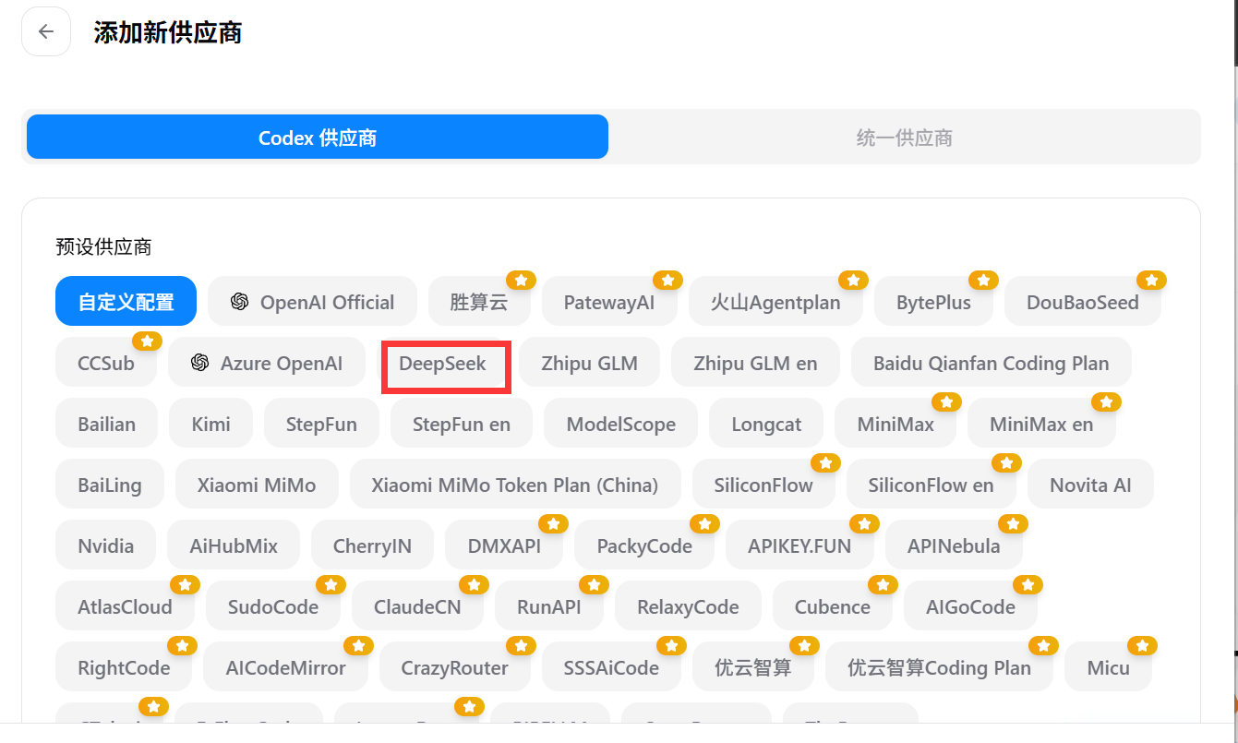The image size is (1238, 743).
Task: Choose Kimi provider
Action: [x=211, y=423]
